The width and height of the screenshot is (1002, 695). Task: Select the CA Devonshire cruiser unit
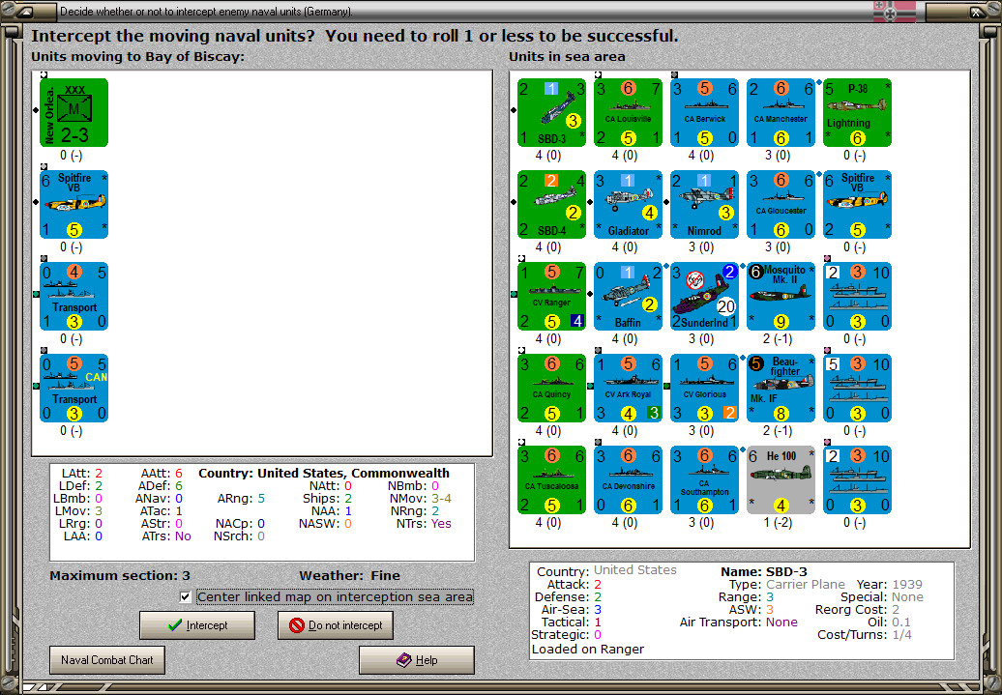(x=628, y=480)
